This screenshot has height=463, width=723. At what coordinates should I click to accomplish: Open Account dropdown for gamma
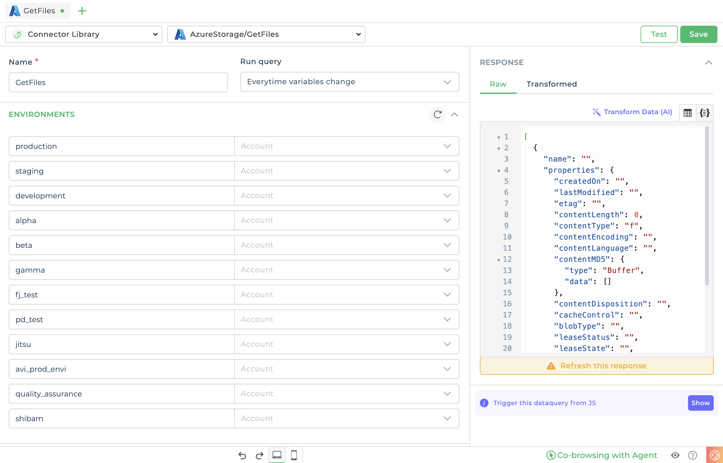pos(347,270)
